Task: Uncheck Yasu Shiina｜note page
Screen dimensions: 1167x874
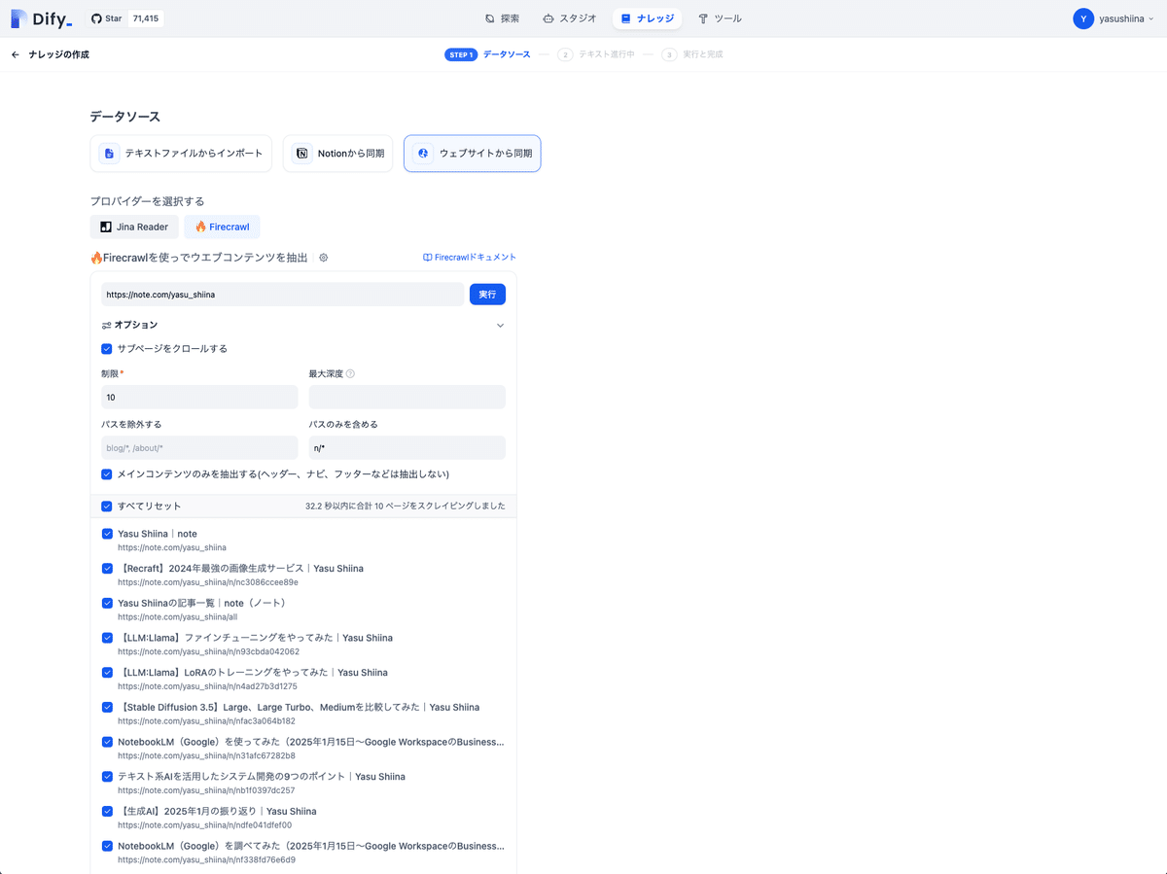Action: coord(107,534)
